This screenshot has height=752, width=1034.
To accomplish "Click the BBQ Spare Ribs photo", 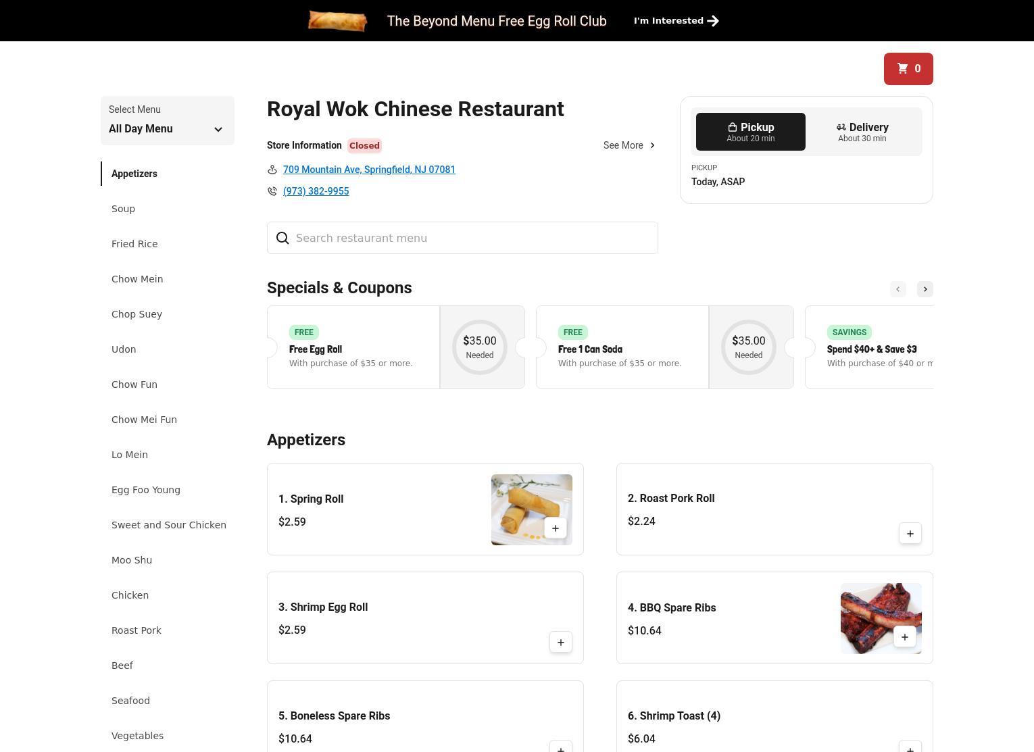I will point(881,618).
